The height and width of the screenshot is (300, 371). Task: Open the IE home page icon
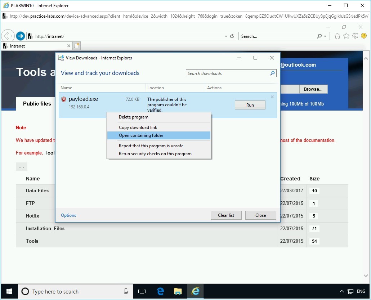point(338,36)
